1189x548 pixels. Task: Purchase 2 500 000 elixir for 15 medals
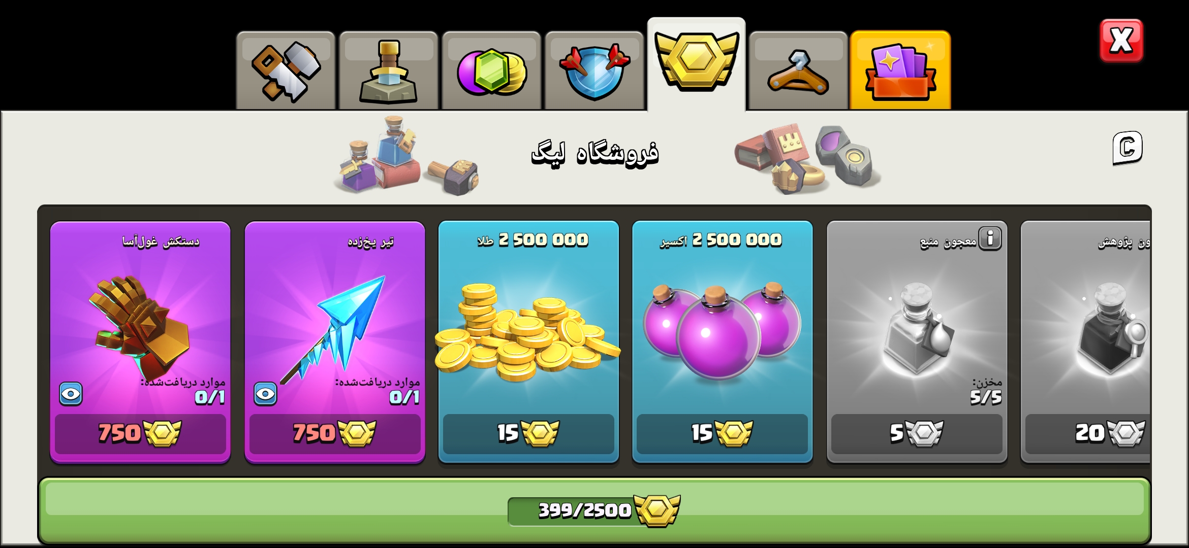point(722,433)
